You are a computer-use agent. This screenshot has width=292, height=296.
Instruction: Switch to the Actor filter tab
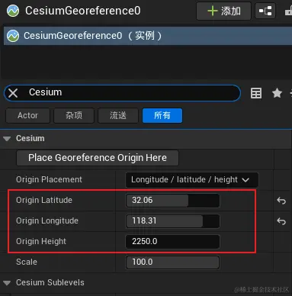click(x=27, y=116)
